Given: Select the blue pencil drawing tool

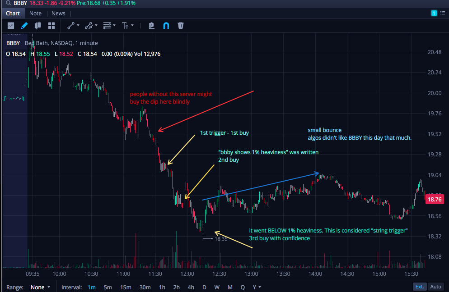Looking at the screenshot, I should [24, 26].
